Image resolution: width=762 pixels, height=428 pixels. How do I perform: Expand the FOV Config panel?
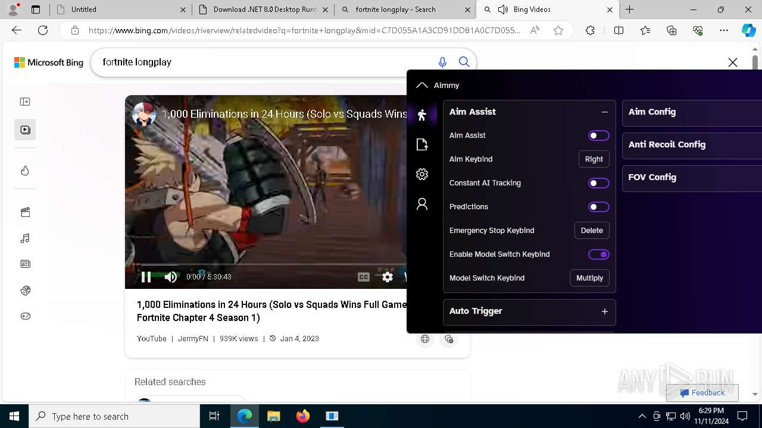point(692,177)
